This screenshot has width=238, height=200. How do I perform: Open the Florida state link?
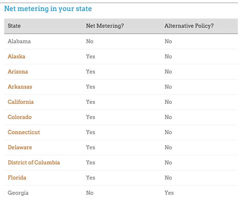(17, 177)
